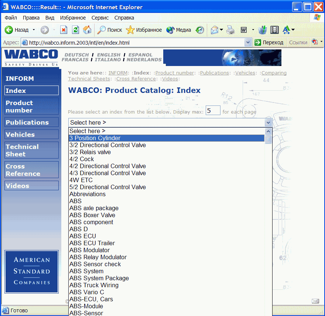This screenshot has height=316, width=325.
Task: Open the Правка menu
Action: pyautogui.click(x=31, y=18)
